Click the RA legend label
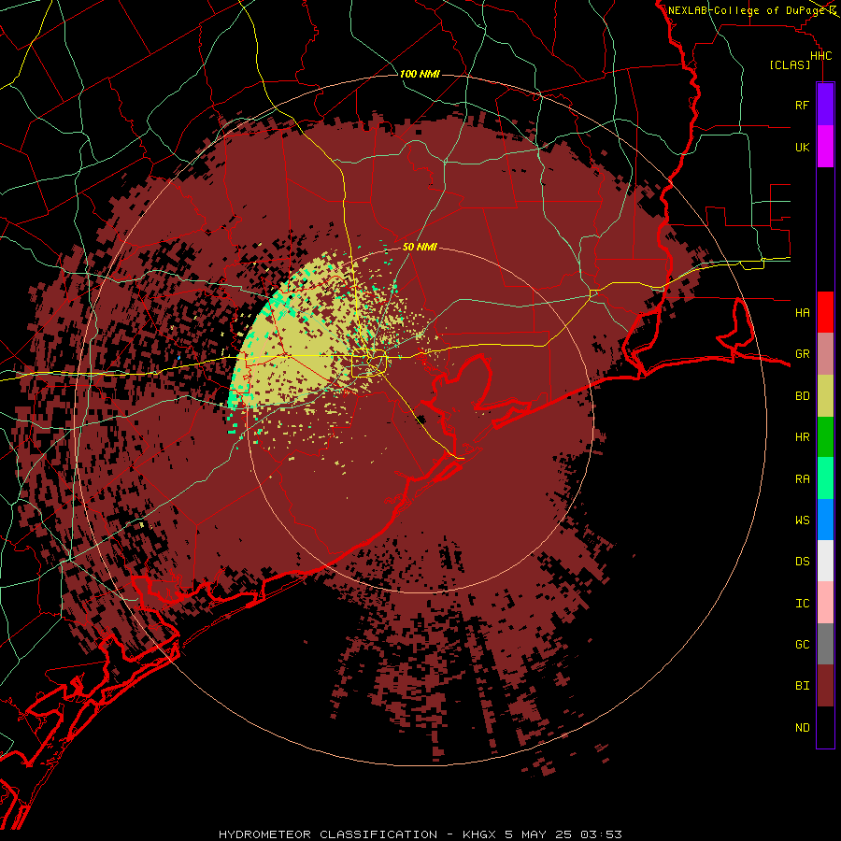 [802, 479]
